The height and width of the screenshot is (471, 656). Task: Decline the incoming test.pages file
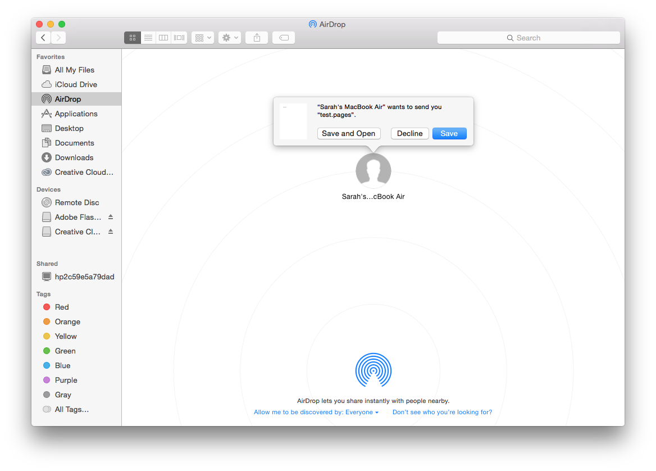coord(410,133)
